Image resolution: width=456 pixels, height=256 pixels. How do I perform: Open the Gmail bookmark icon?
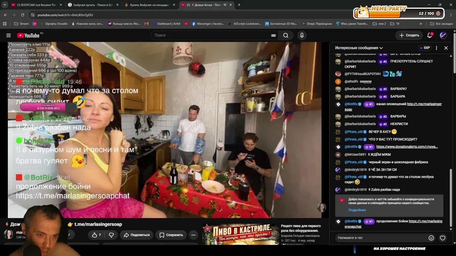tap(146, 24)
